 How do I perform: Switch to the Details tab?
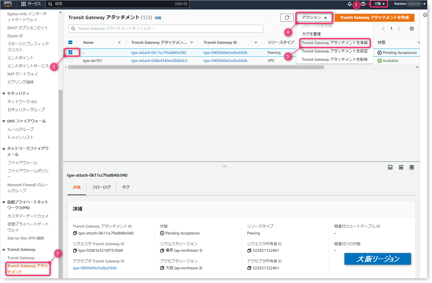tap(77, 187)
